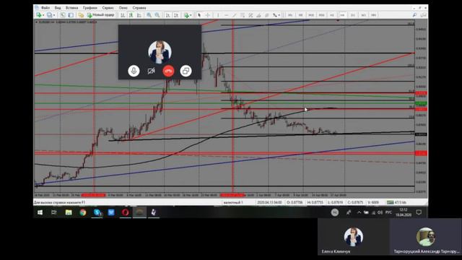The height and width of the screenshot is (260, 462).
Task: Open the Вид menu
Action: click(x=58, y=8)
